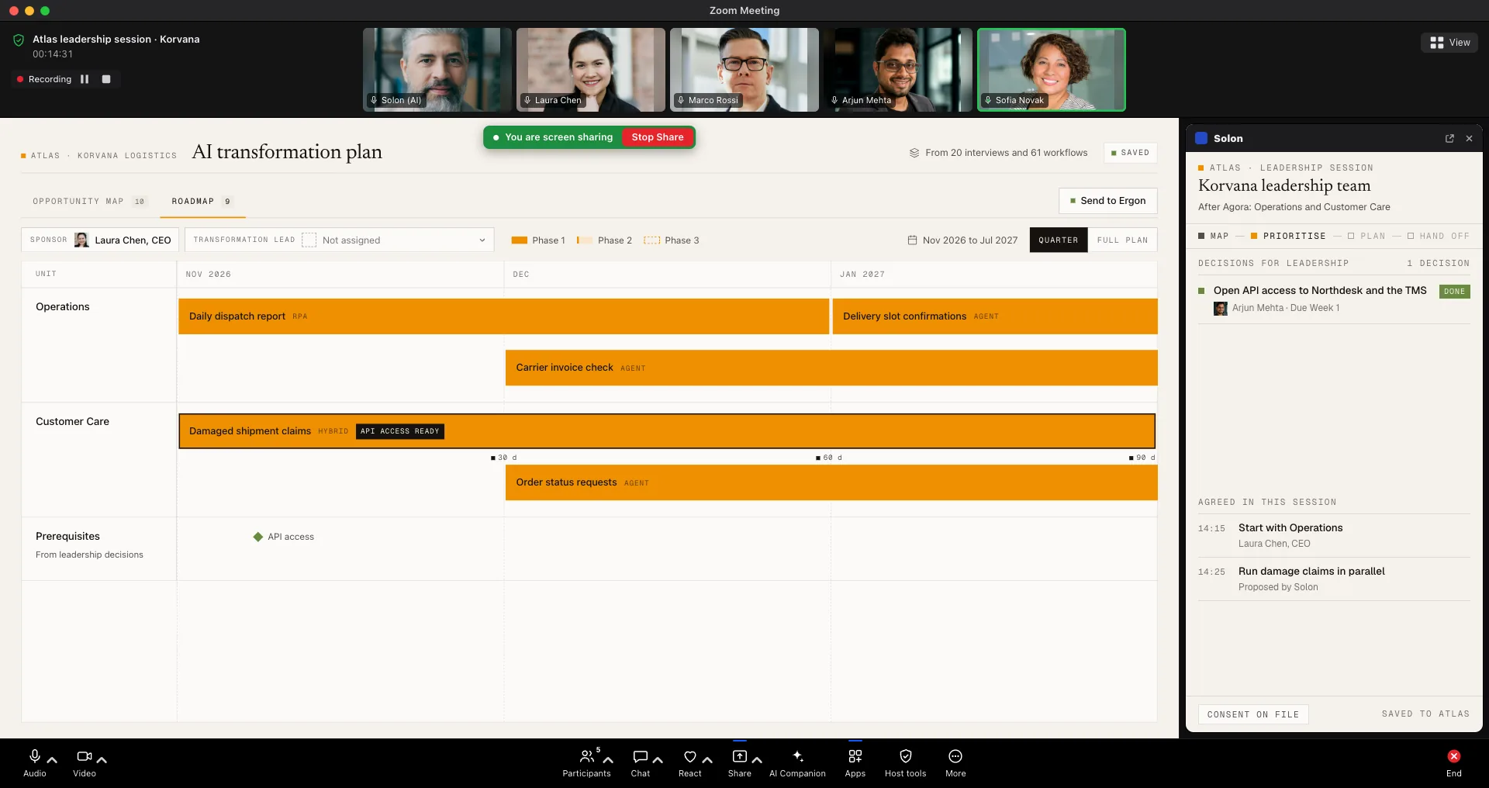Expand Participants options arrow
Image resolution: width=1489 pixels, height=788 pixels.
tap(608, 760)
